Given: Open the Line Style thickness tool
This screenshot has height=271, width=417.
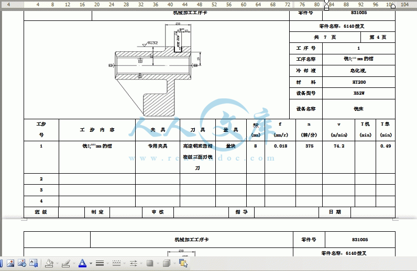Looking at the screenshot, I should pos(100,263).
